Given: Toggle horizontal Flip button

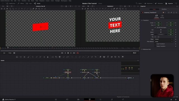Looking at the screenshot, I should coord(156,37).
